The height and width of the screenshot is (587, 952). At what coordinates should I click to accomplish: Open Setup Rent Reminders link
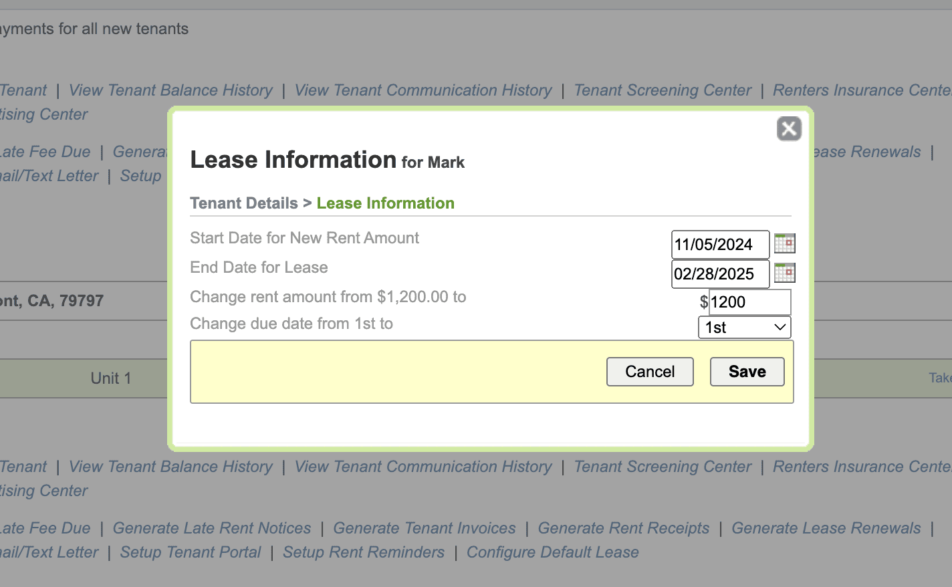[364, 552]
